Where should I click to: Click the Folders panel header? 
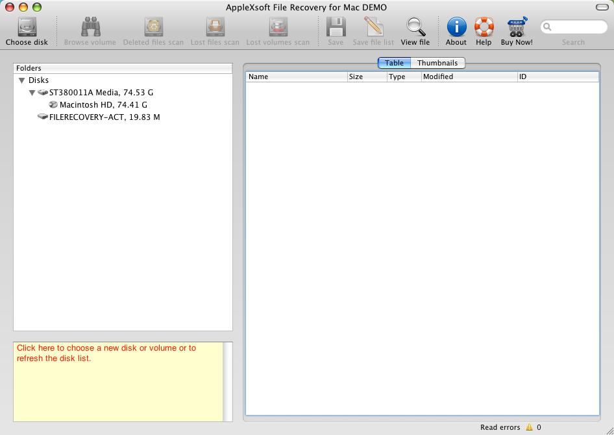pos(123,68)
